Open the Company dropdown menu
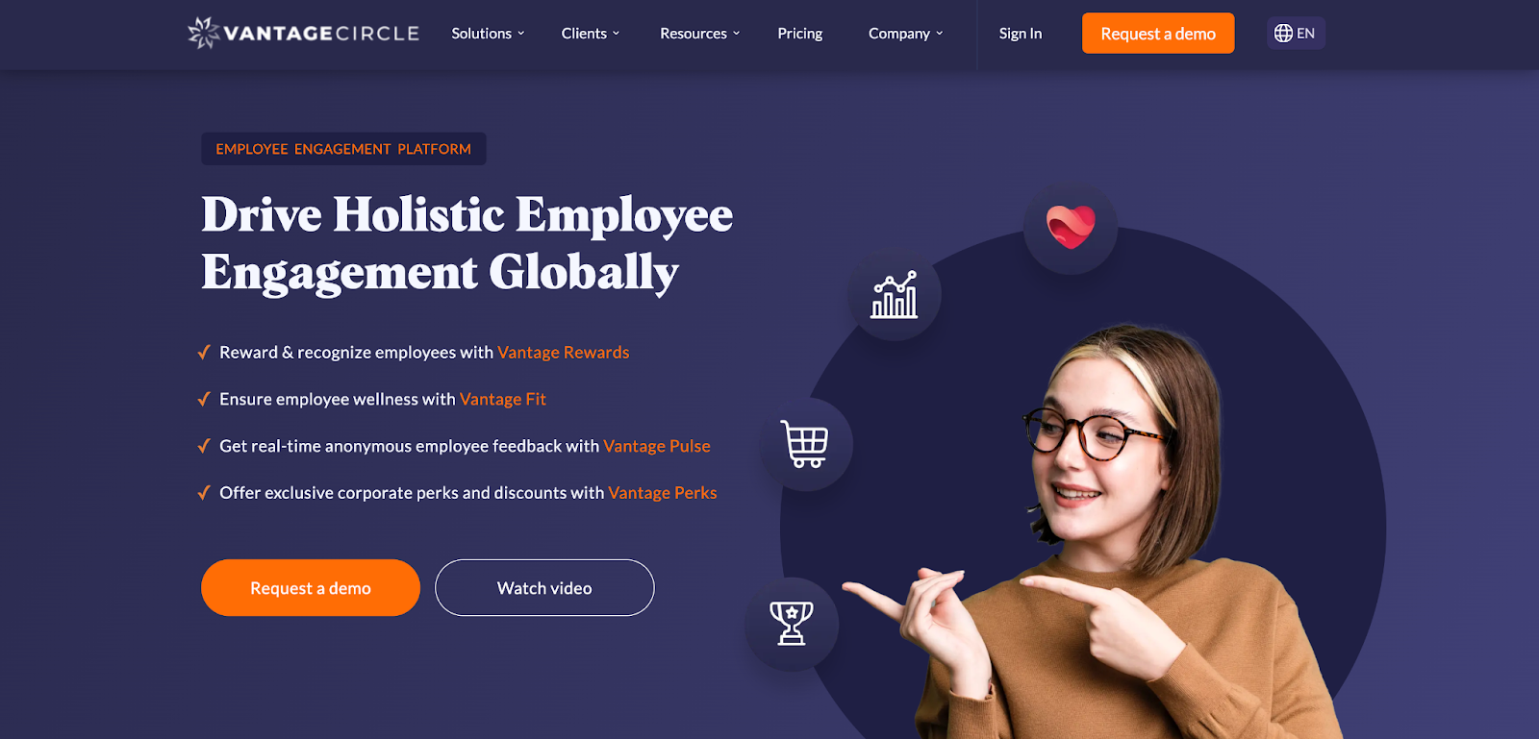 click(906, 34)
